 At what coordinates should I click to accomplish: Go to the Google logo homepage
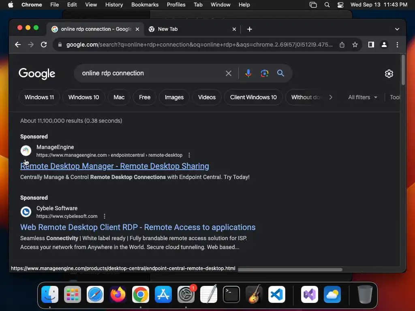pos(37,74)
